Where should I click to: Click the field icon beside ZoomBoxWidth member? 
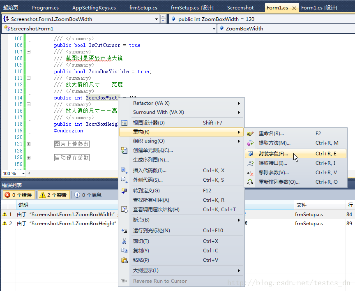pos(221,28)
